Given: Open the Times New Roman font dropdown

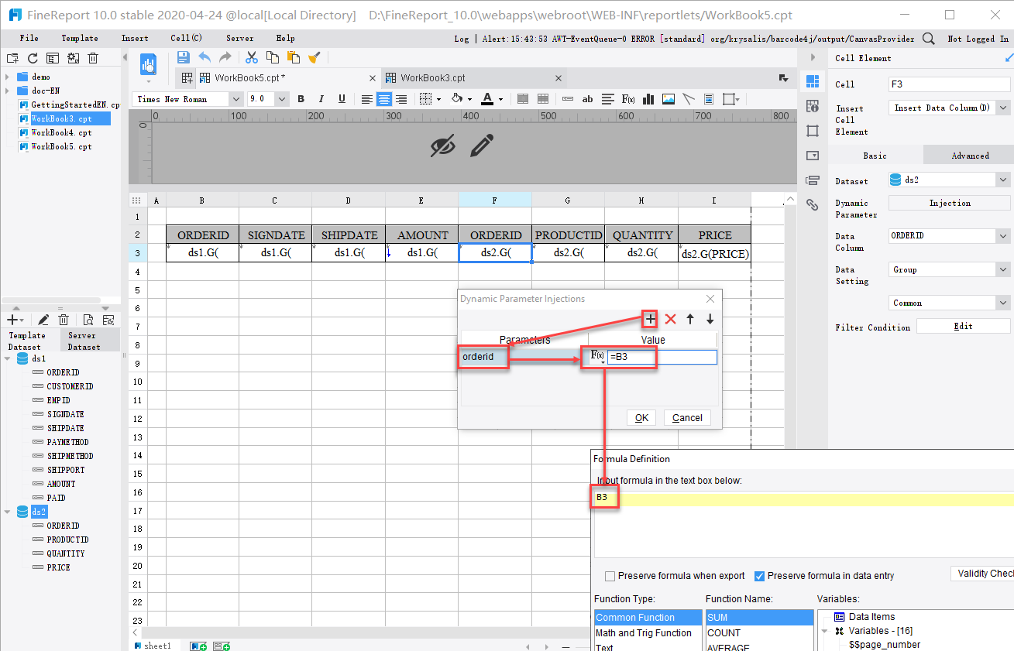Looking at the screenshot, I should click(x=237, y=99).
